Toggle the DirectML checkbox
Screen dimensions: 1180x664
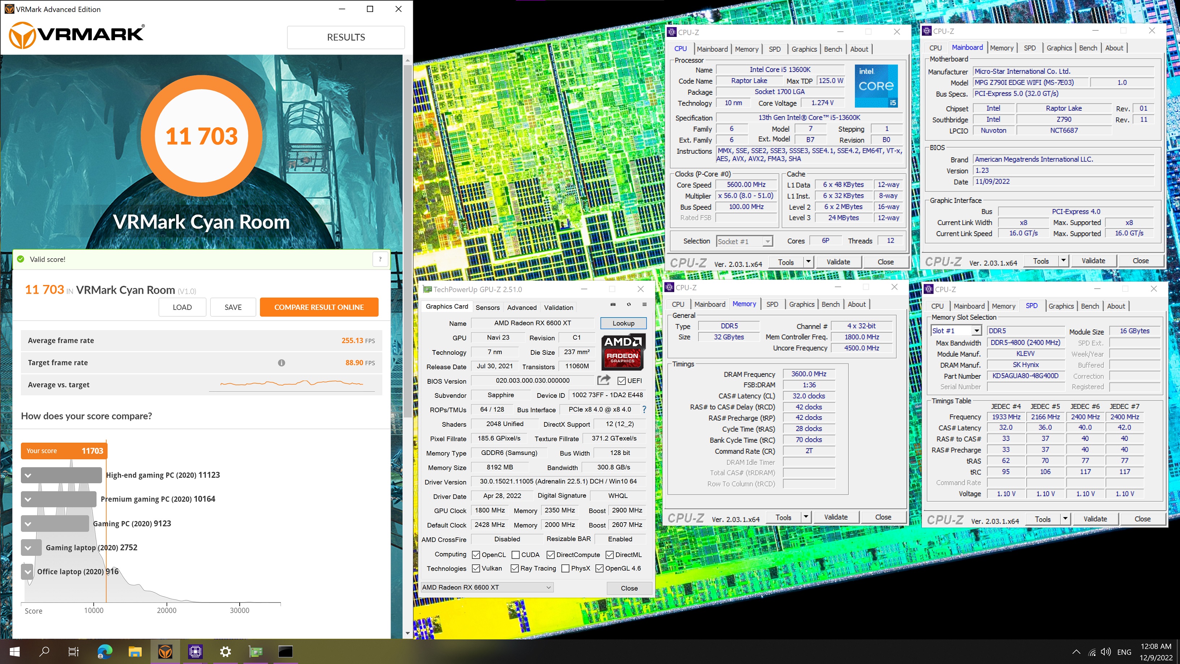[x=610, y=555]
